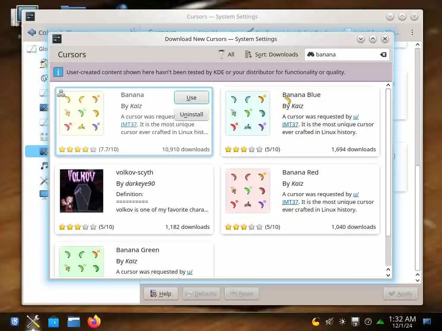This screenshot has width=442, height=331.
Task: Open the updates tray icon
Action: point(368,322)
